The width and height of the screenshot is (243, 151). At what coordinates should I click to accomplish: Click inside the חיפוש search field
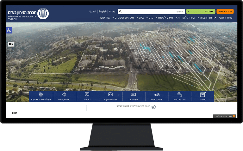[x=151, y=11]
